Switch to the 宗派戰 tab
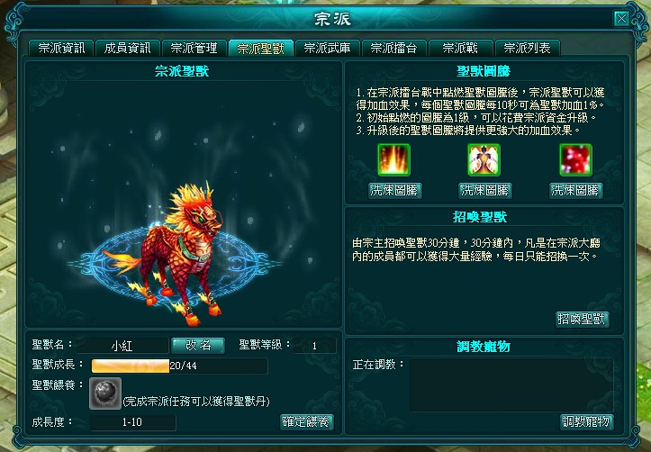The height and width of the screenshot is (452, 651). [x=460, y=48]
